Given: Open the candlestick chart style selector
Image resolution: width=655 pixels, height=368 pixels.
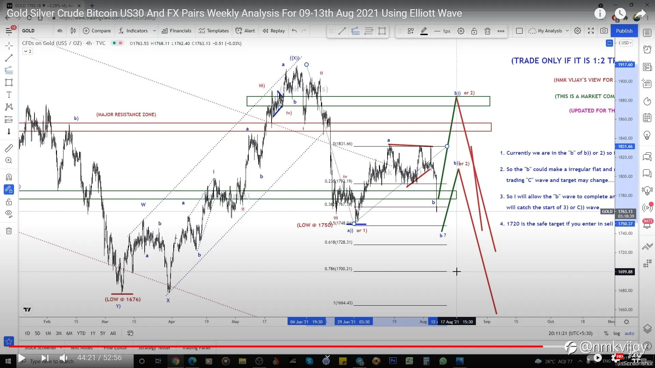Looking at the screenshot, I should click(73, 31).
